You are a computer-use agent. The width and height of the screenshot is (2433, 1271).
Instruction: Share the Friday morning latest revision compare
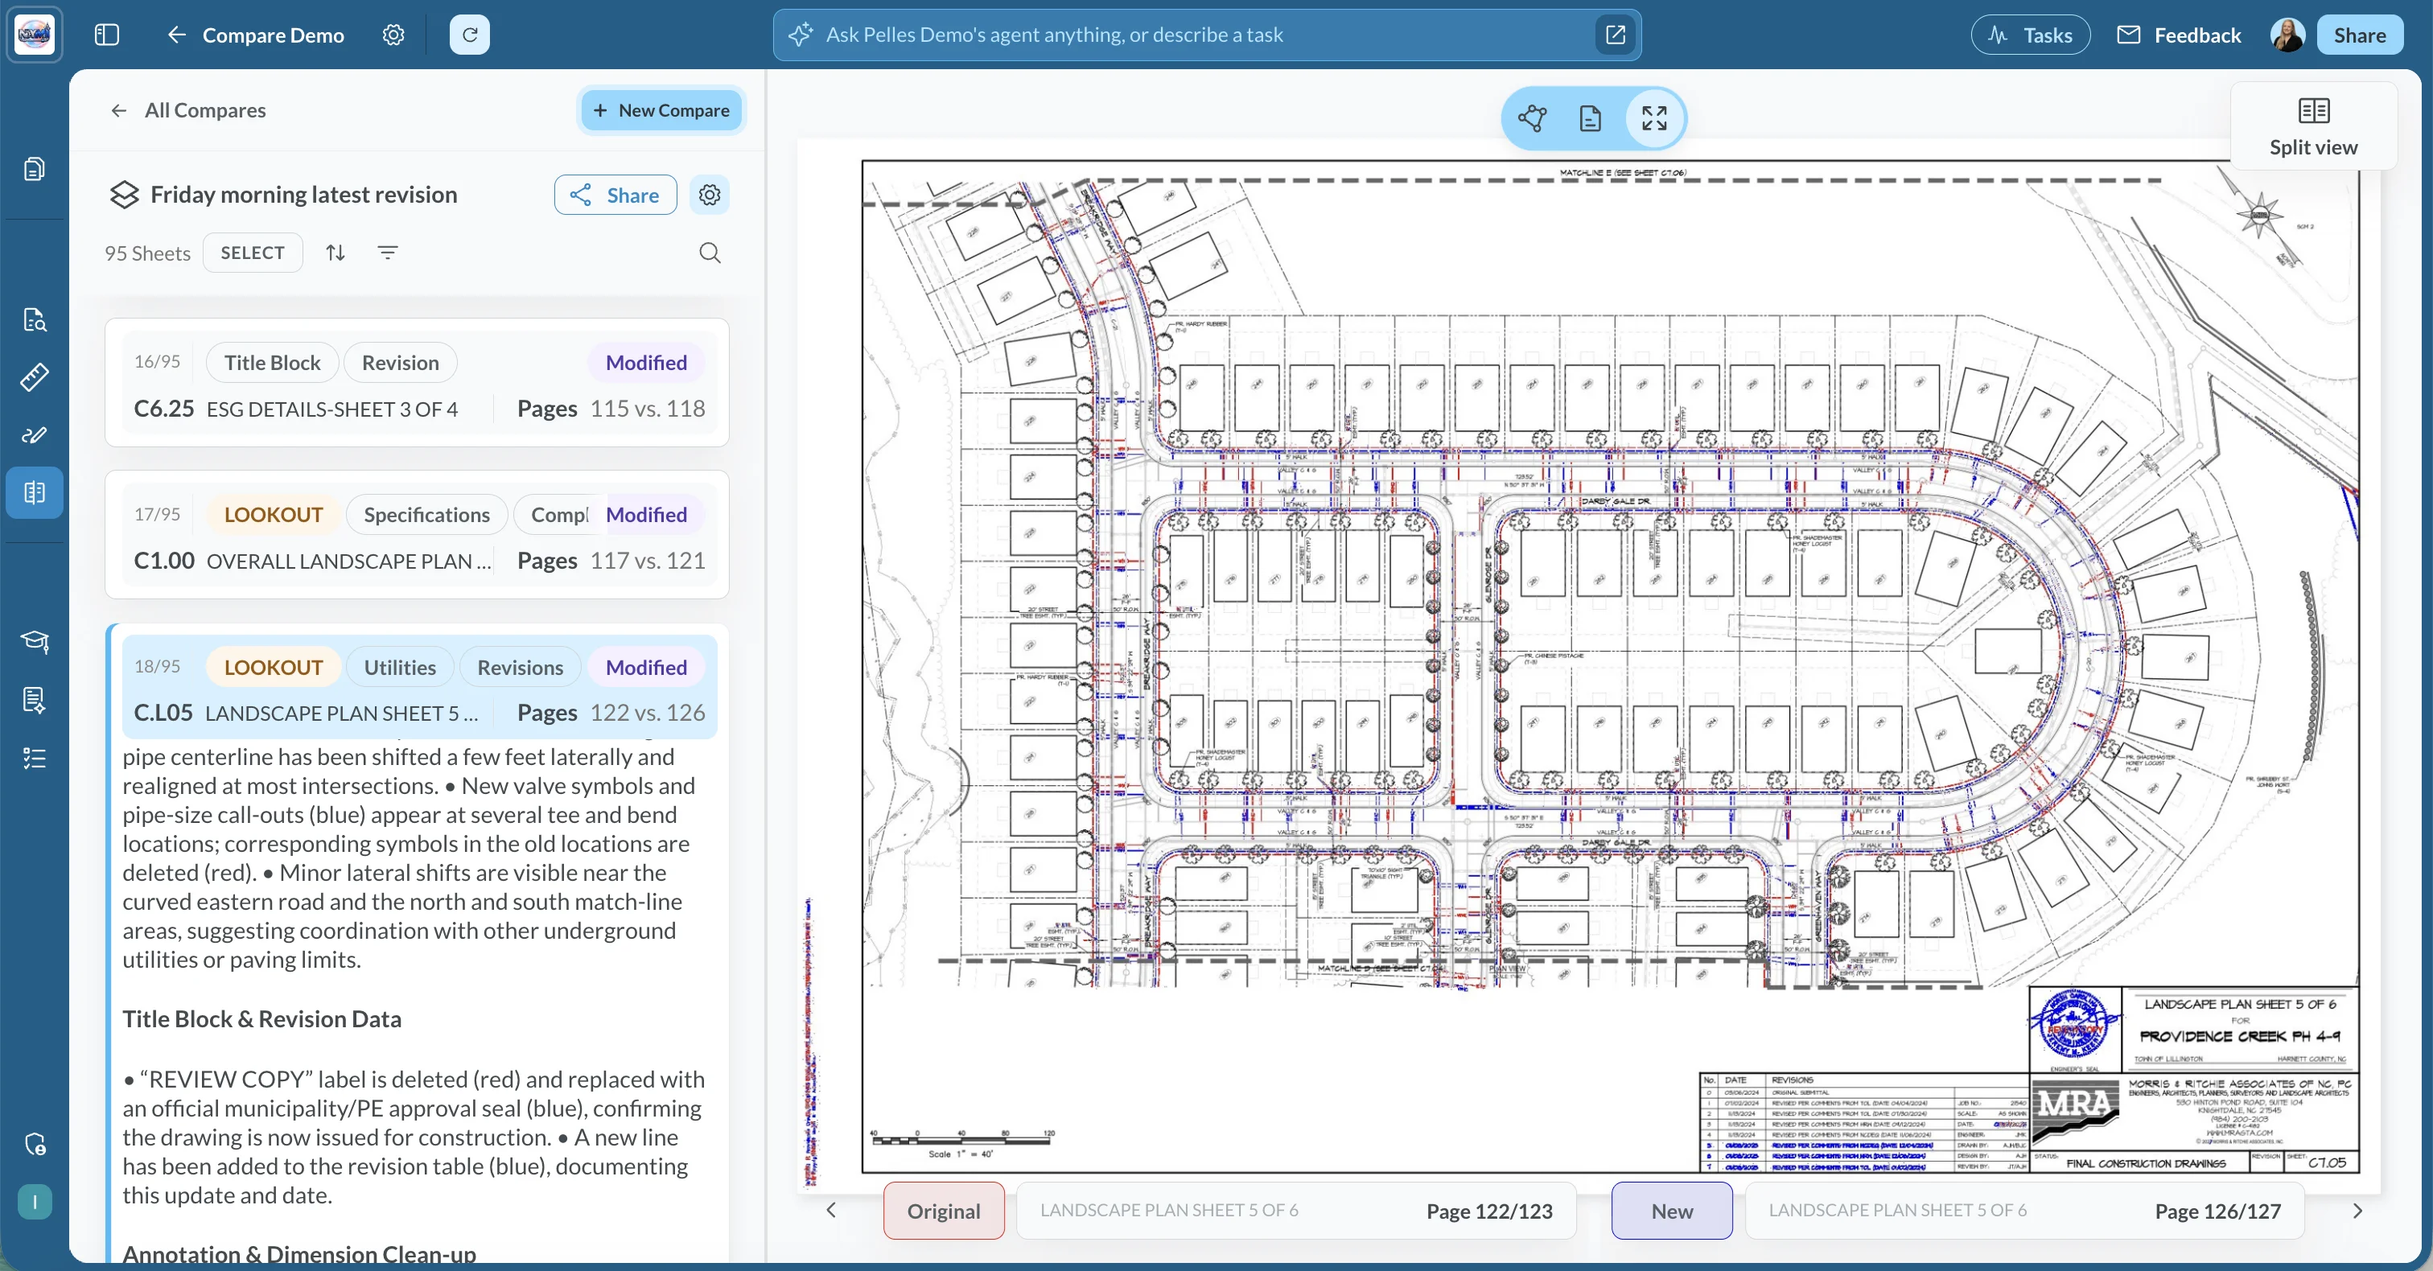(615, 195)
